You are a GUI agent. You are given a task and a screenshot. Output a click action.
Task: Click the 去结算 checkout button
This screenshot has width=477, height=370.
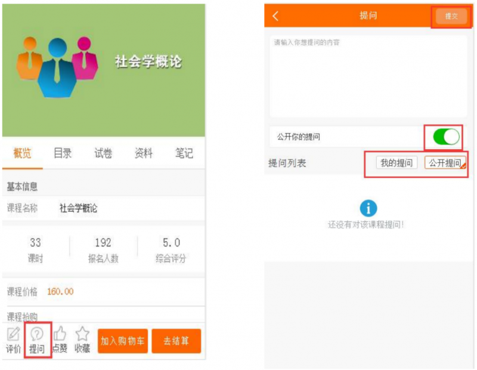pyautogui.click(x=176, y=341)
